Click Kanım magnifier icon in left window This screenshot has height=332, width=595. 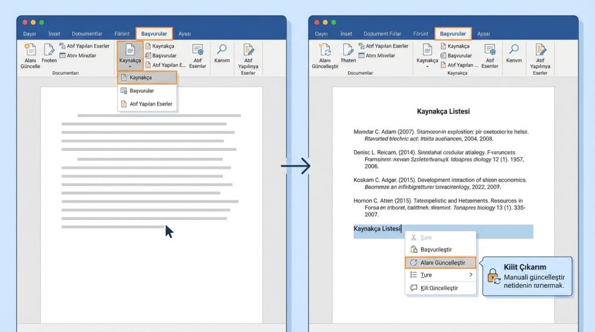tap(222, 49)
